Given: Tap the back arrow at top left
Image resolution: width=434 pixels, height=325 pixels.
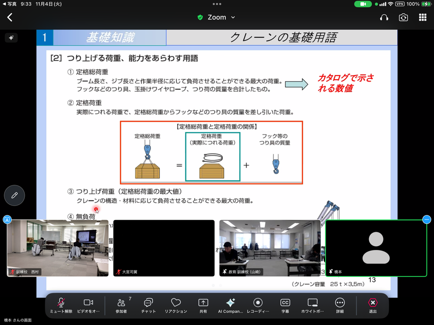Looking at the screenshot, I should (10, 18).
